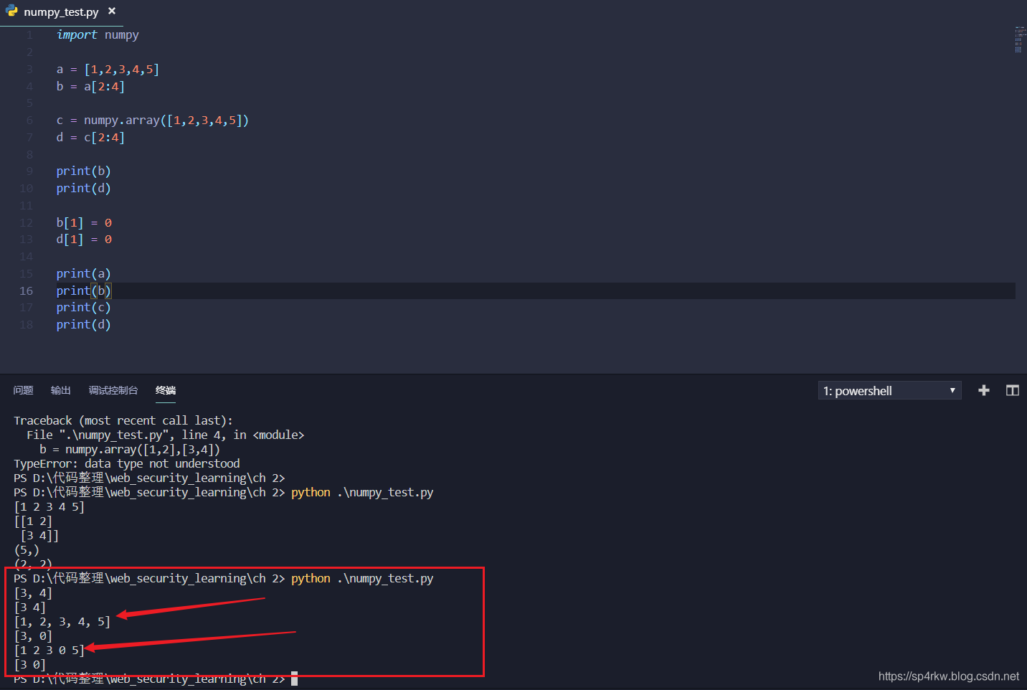Click the 'print(a)' line in editor
1027x690 pixels.
click(83, 274)
